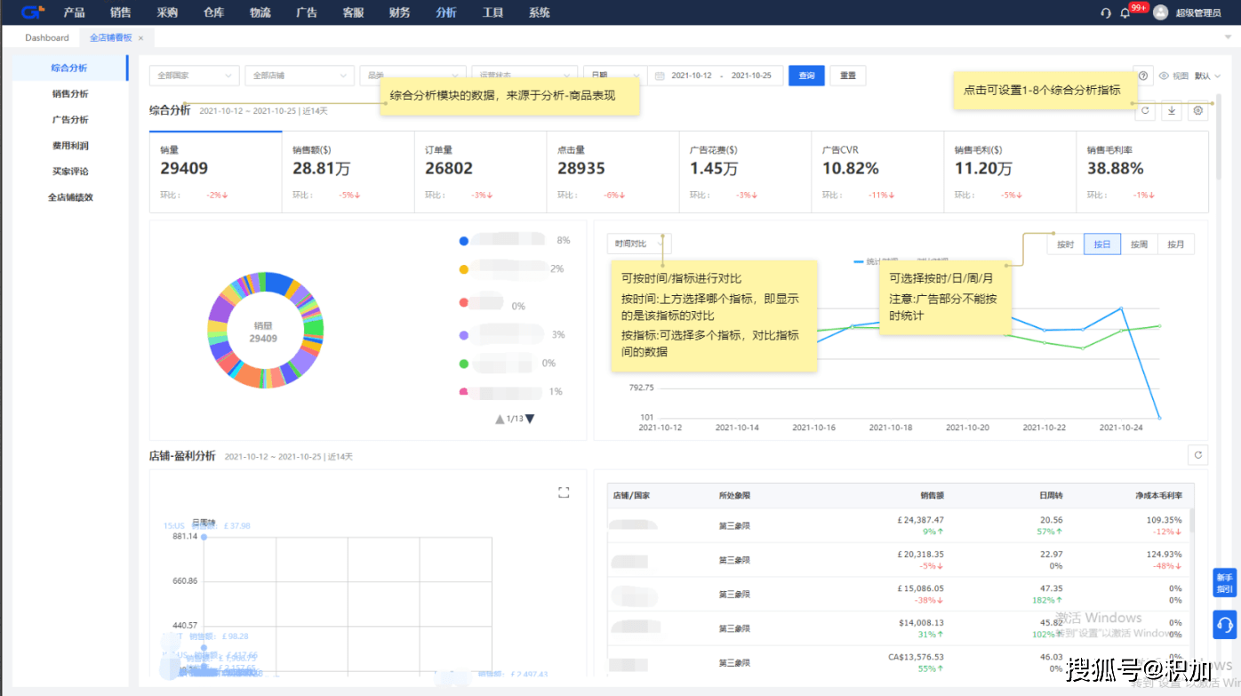Viewport: 1241px width, 696px height.
Task: Click the blue legend dot with 8%
Action: point(463,241)
